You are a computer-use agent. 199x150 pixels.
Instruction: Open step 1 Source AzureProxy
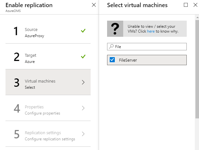[48, 31]
